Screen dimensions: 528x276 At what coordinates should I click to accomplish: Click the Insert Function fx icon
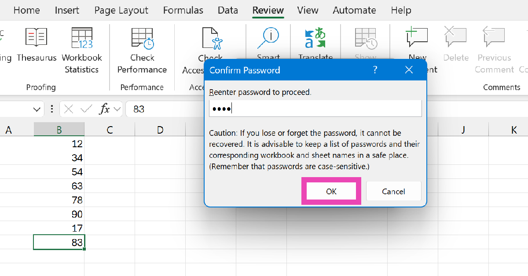(x=104, y=109)
